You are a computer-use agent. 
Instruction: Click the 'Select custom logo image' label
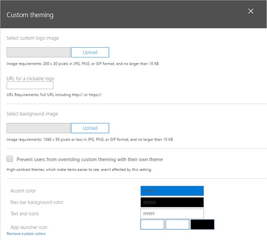pyautogui.click(x=32, y=38)
